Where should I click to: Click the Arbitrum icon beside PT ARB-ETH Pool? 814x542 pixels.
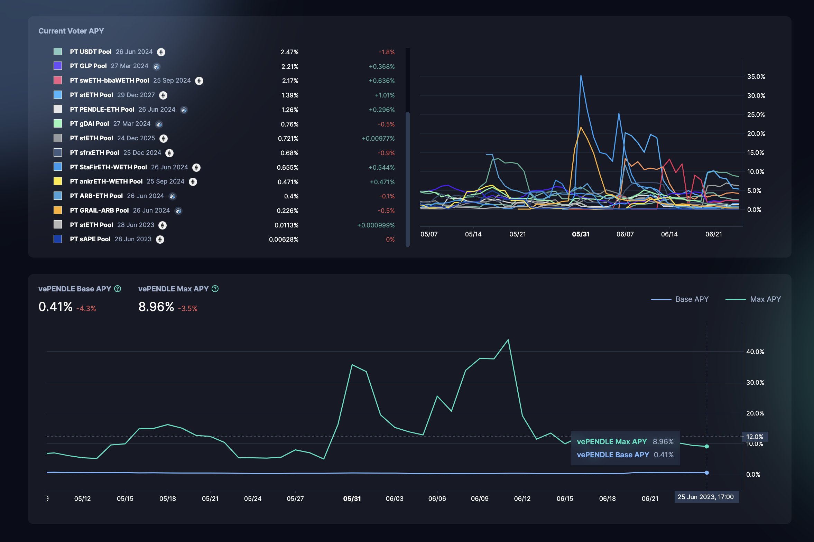tap(173, 196)
